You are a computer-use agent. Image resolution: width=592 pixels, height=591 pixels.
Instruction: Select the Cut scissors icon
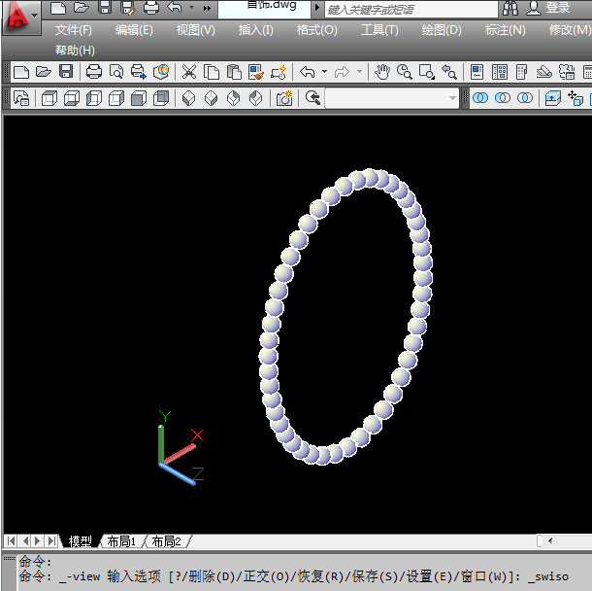pyautogui.click(x=188, y=72)
